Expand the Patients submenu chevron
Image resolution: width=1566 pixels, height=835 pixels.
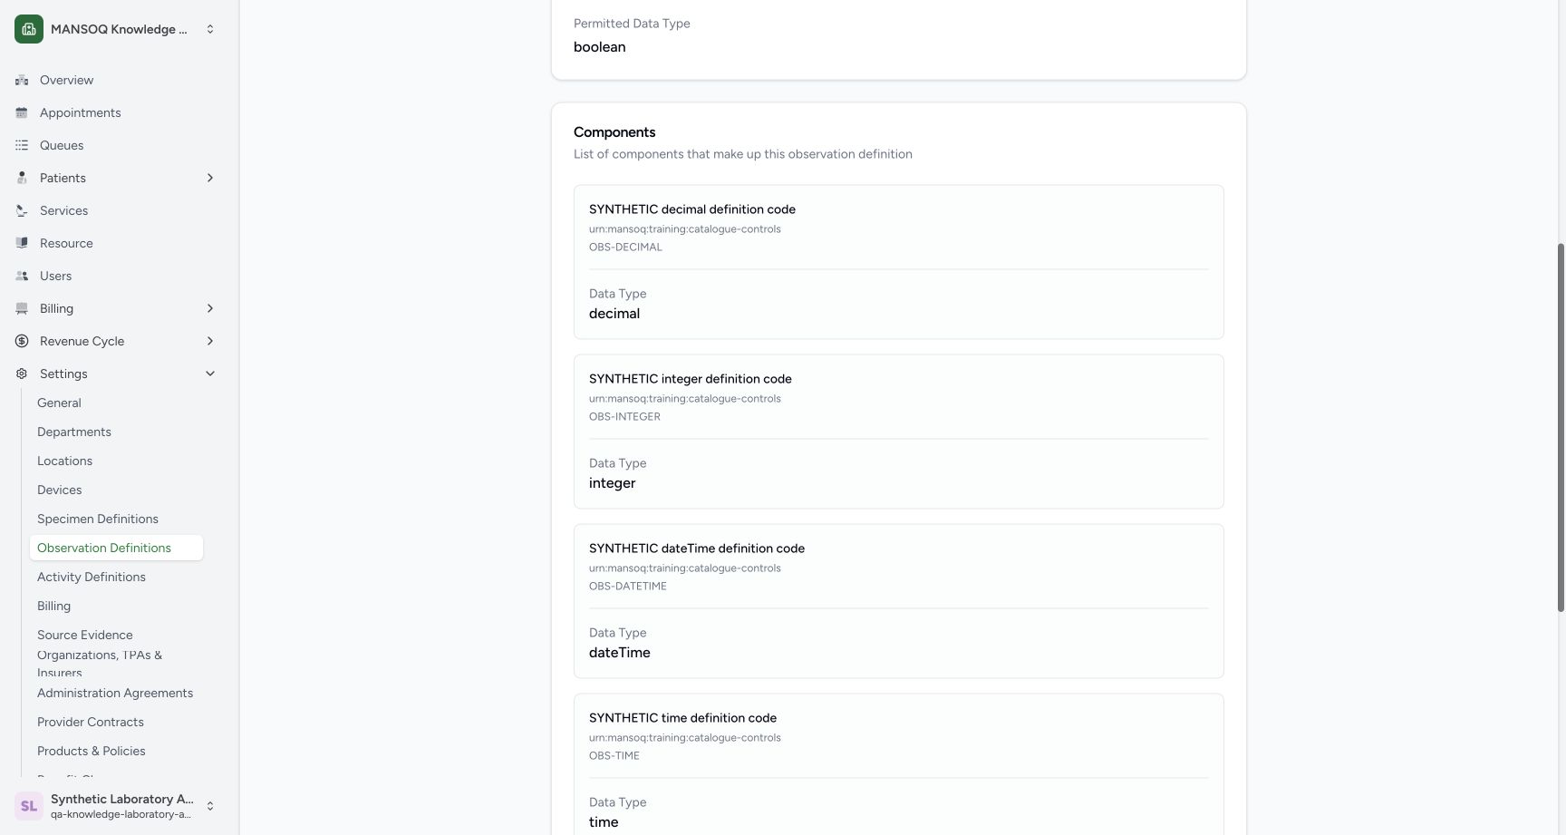(210, 178)
